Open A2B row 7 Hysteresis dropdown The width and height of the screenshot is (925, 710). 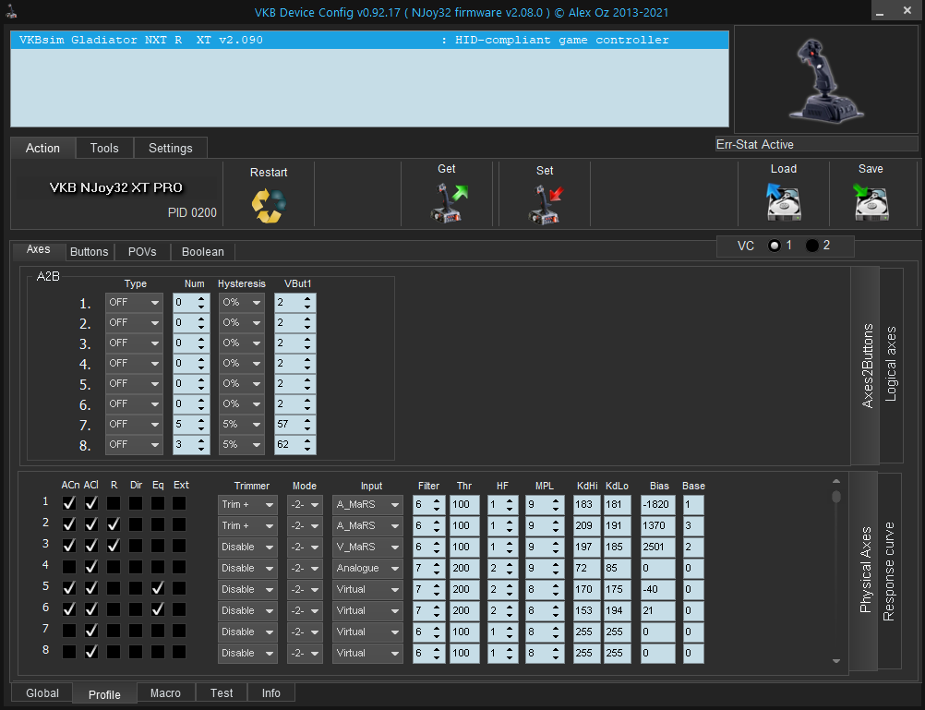[241, 425]
